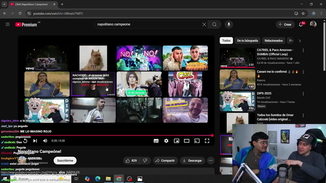Run search with magnifying glass button
This screenshot has width=326, height=183.
tap(214, 24)
